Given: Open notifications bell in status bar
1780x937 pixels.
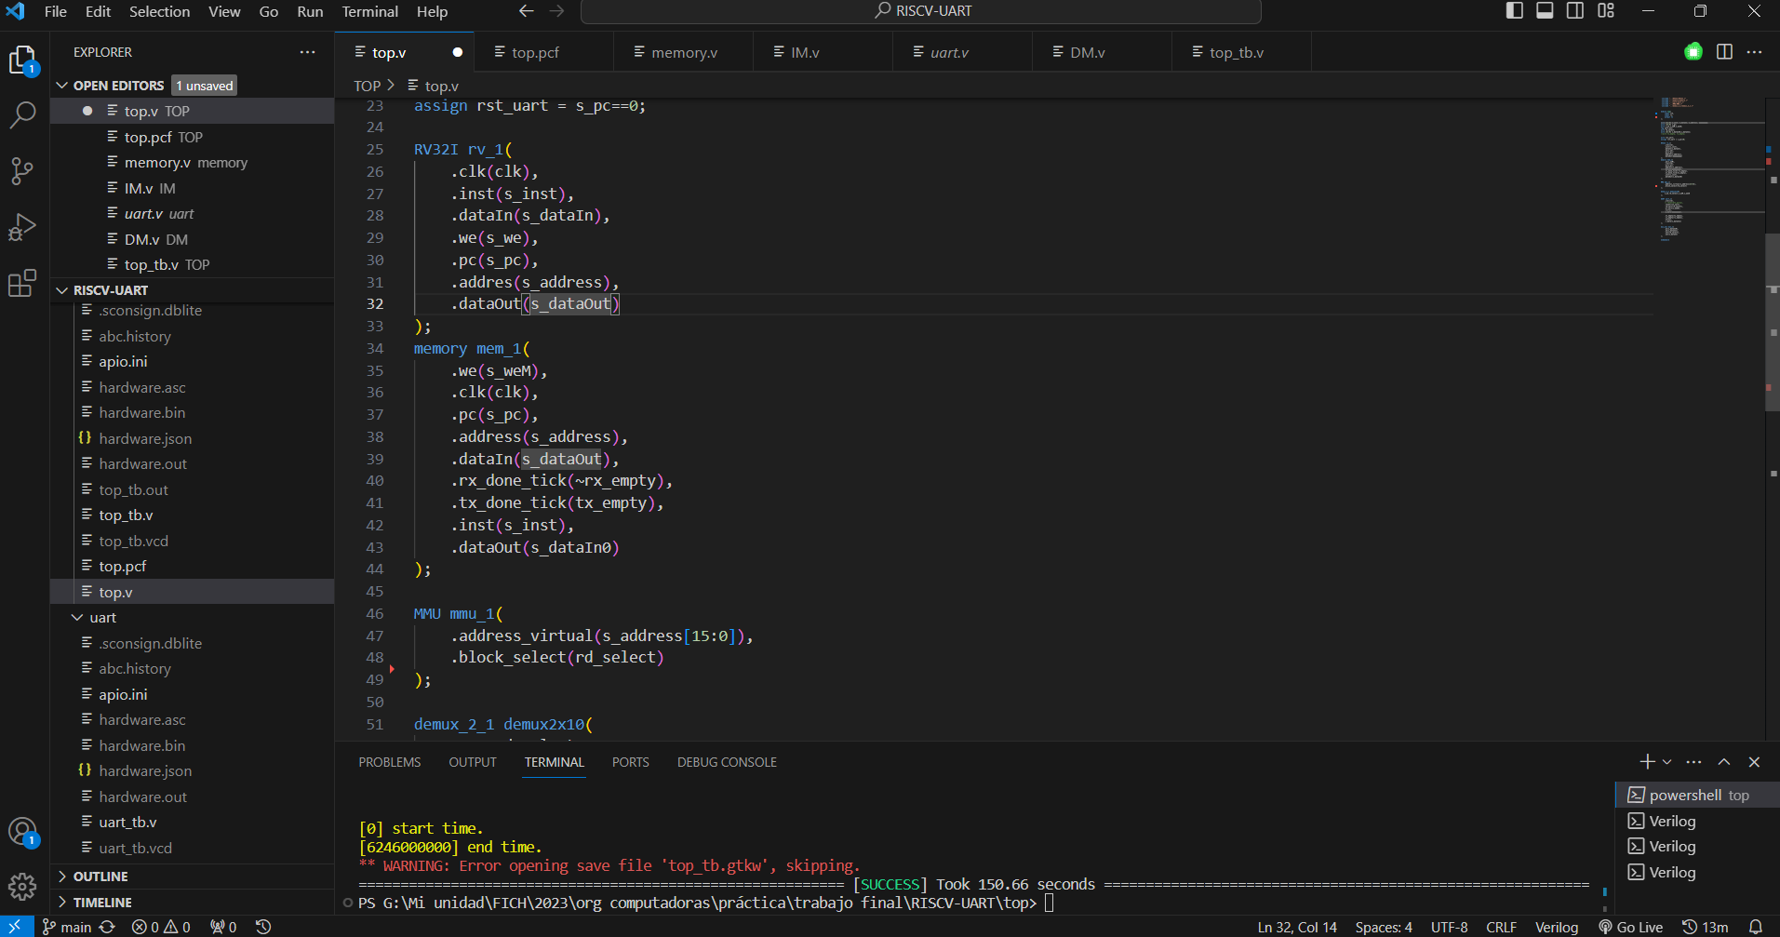Looking at the screenshot, I should coord(1756,927).
